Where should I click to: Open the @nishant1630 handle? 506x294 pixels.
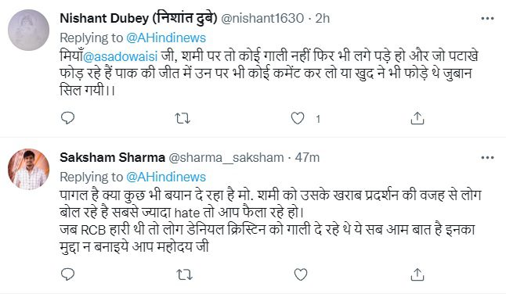262,18
